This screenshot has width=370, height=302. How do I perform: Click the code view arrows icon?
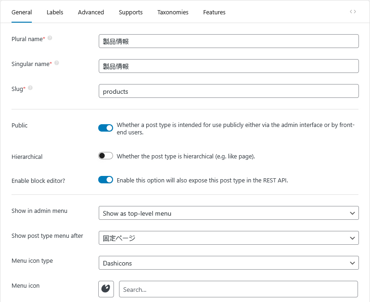coord(352,12)
